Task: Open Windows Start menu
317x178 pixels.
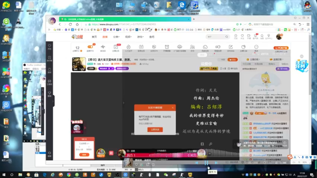Action: (4, 174)
